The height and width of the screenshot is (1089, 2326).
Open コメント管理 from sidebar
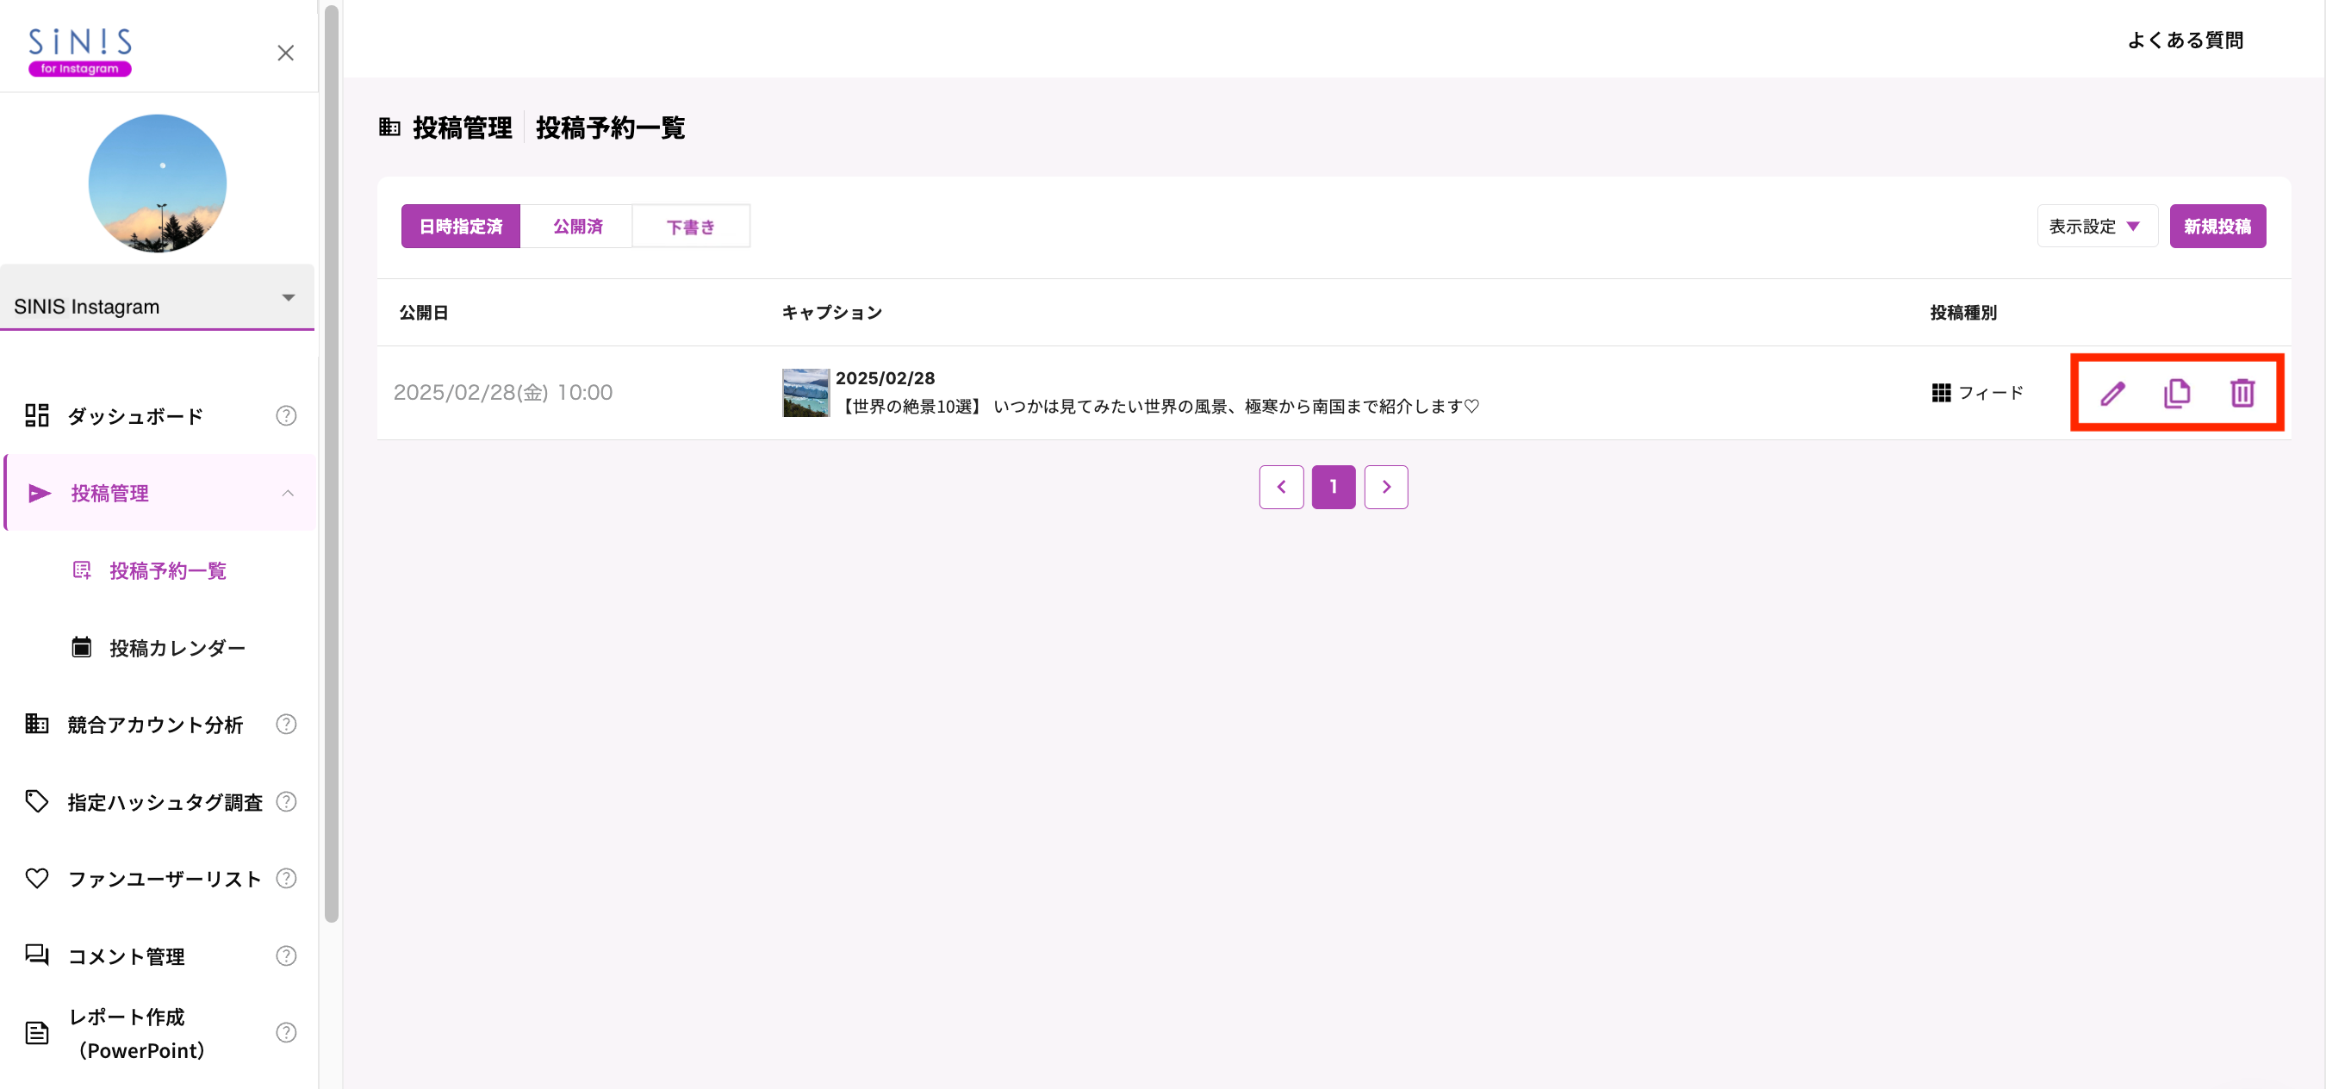click(x=127, y=956)
